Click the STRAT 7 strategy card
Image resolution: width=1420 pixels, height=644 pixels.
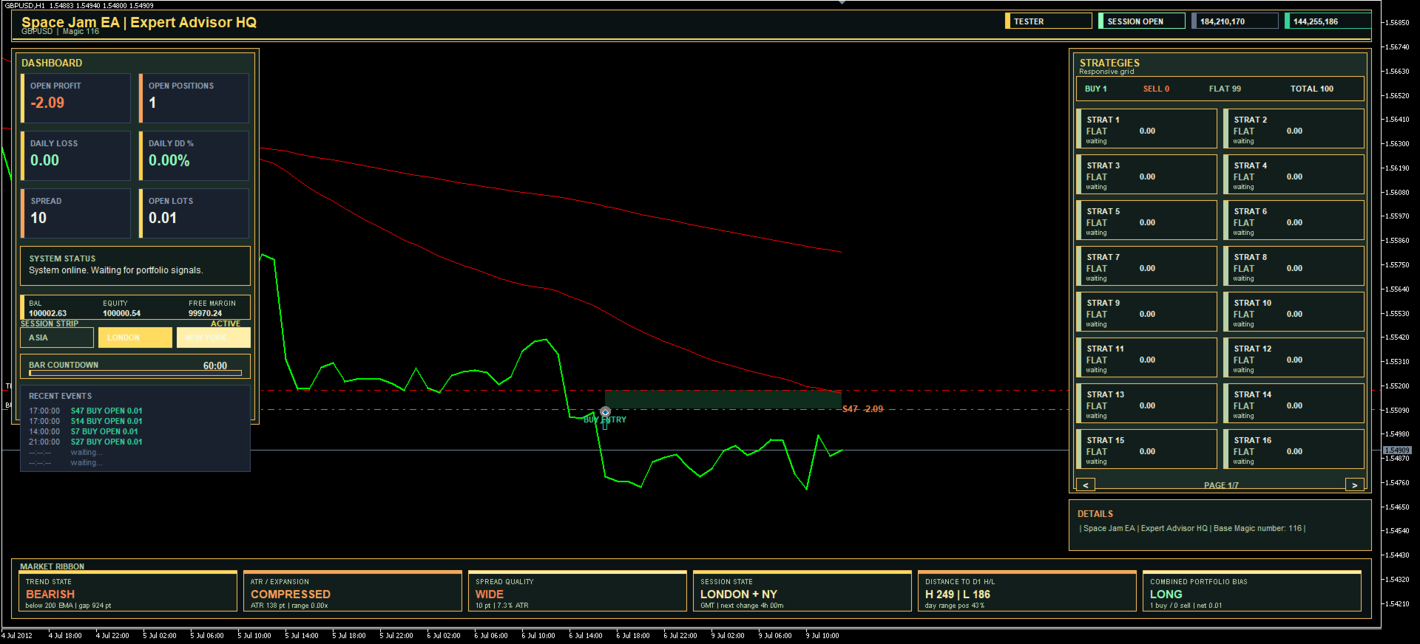(1147, 267)
